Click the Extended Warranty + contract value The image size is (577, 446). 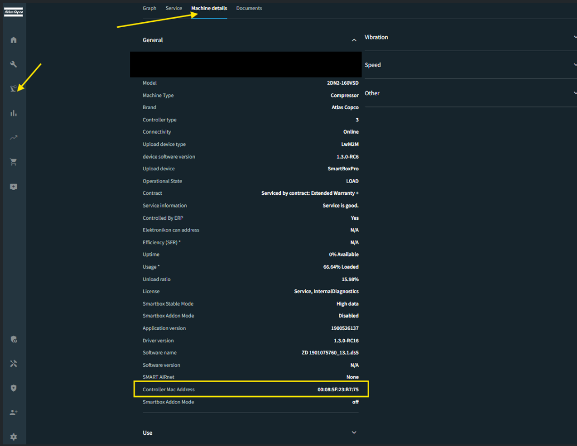click(310, 193)
